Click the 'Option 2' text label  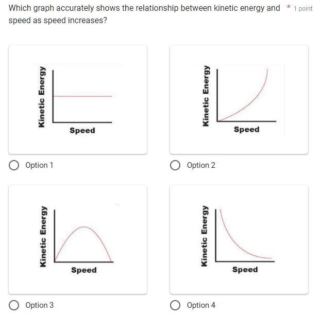point(201,165)
